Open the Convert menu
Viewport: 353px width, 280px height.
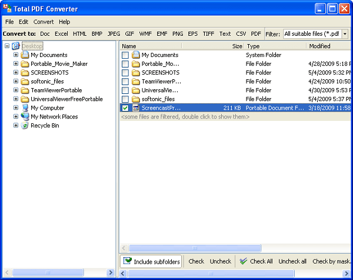(44, 22)
